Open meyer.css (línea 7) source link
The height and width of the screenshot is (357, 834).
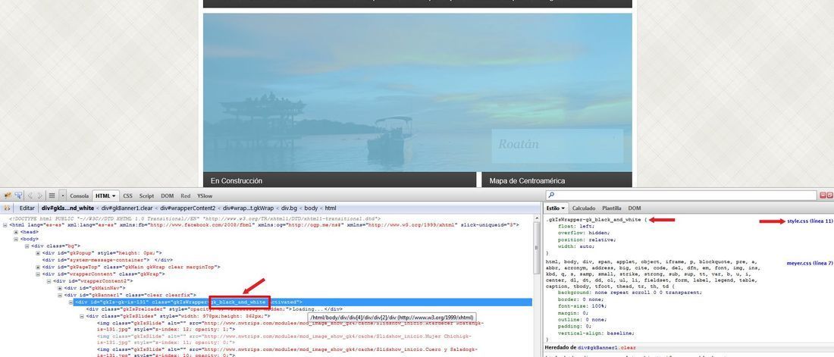point(810,263)
